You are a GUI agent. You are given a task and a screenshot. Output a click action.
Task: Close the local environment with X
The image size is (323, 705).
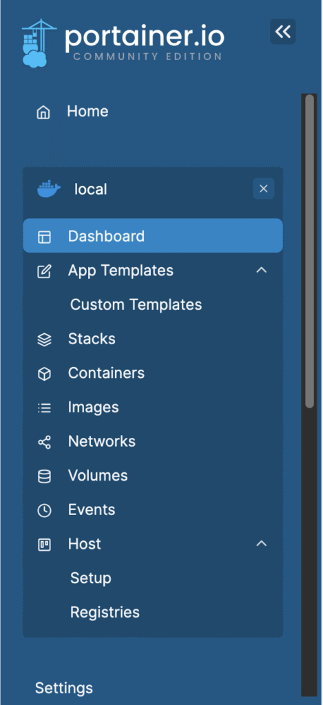click(264, 189)
